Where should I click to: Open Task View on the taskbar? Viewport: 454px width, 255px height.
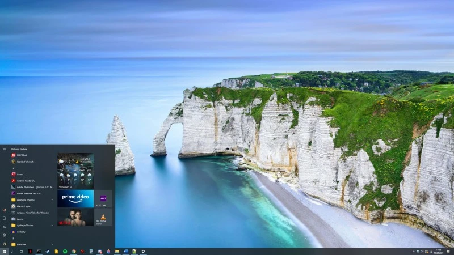(21, 252)
